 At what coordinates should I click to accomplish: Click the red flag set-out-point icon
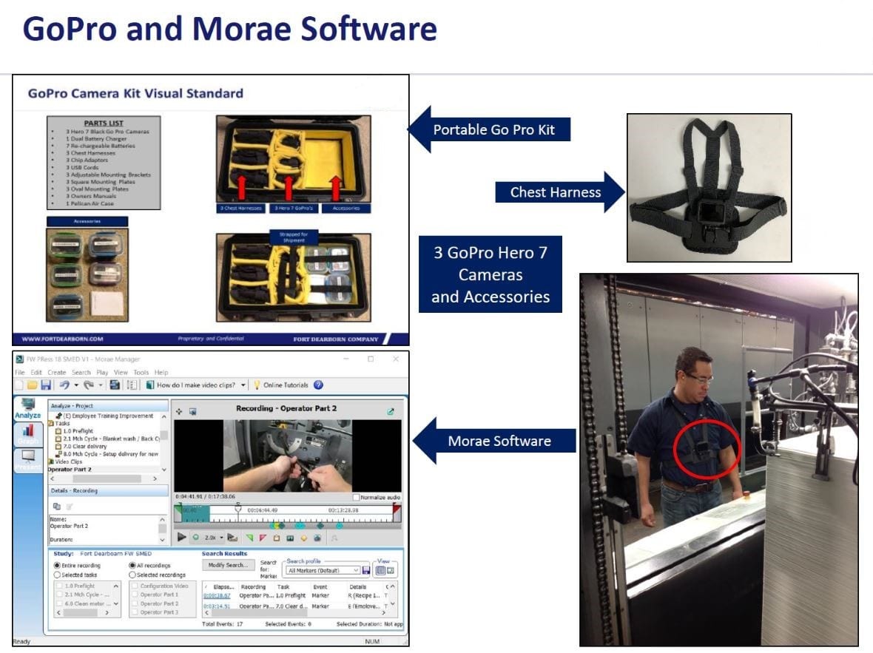[263, 538]
